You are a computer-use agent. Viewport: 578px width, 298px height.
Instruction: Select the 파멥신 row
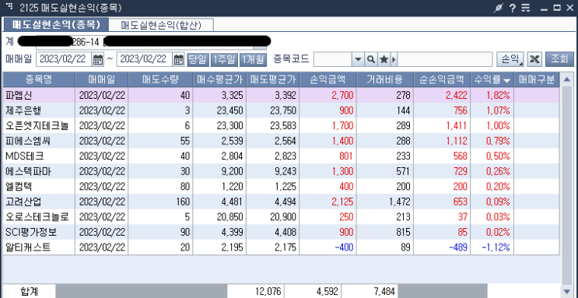tap(281, 96)
